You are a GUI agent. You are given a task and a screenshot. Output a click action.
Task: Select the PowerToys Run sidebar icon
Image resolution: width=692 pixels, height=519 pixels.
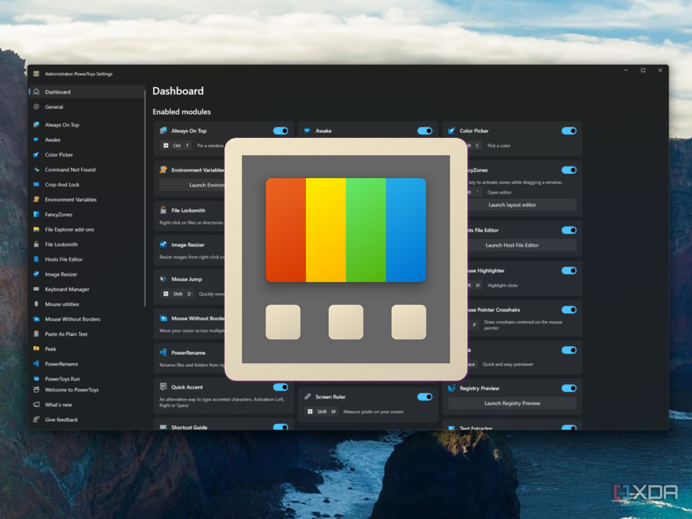click(36, 379)
